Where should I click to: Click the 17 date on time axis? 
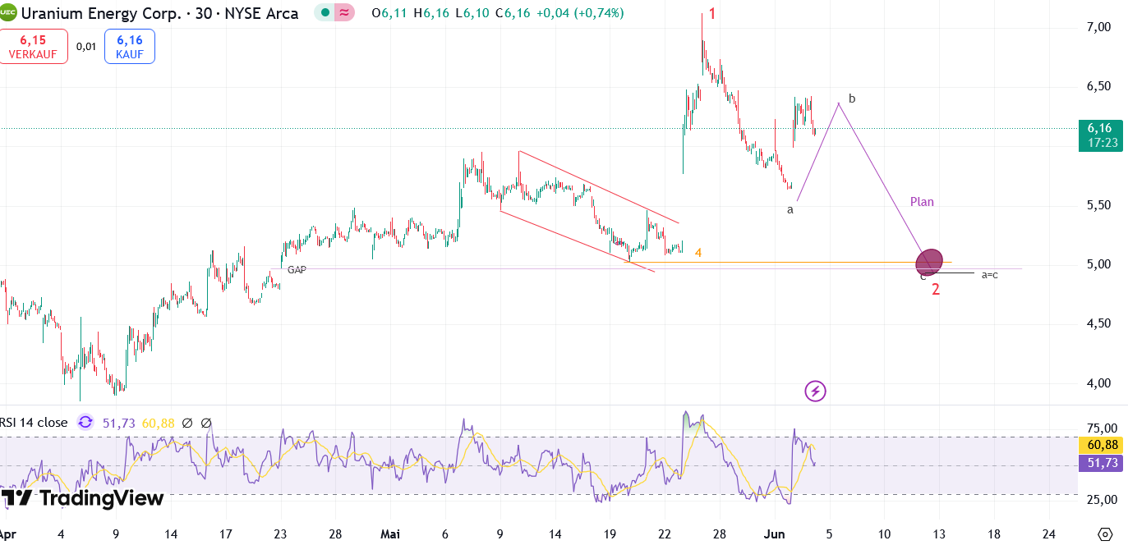[x=225, y=534]
